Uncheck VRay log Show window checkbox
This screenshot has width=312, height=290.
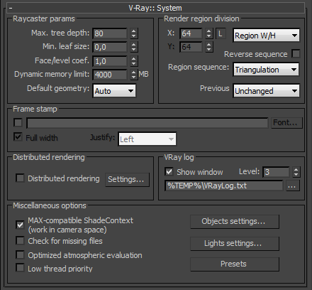tap(169, 171)
